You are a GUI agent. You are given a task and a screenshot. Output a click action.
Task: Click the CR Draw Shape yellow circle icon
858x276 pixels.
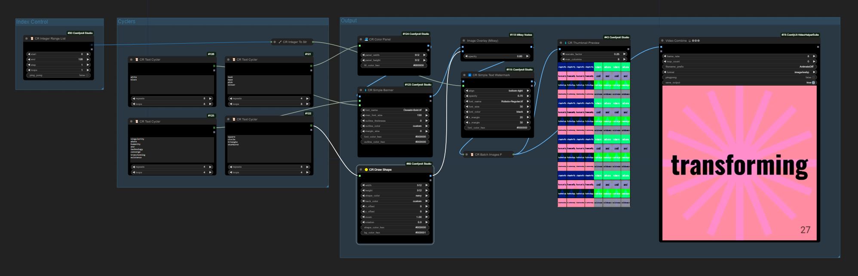[366, 170]
